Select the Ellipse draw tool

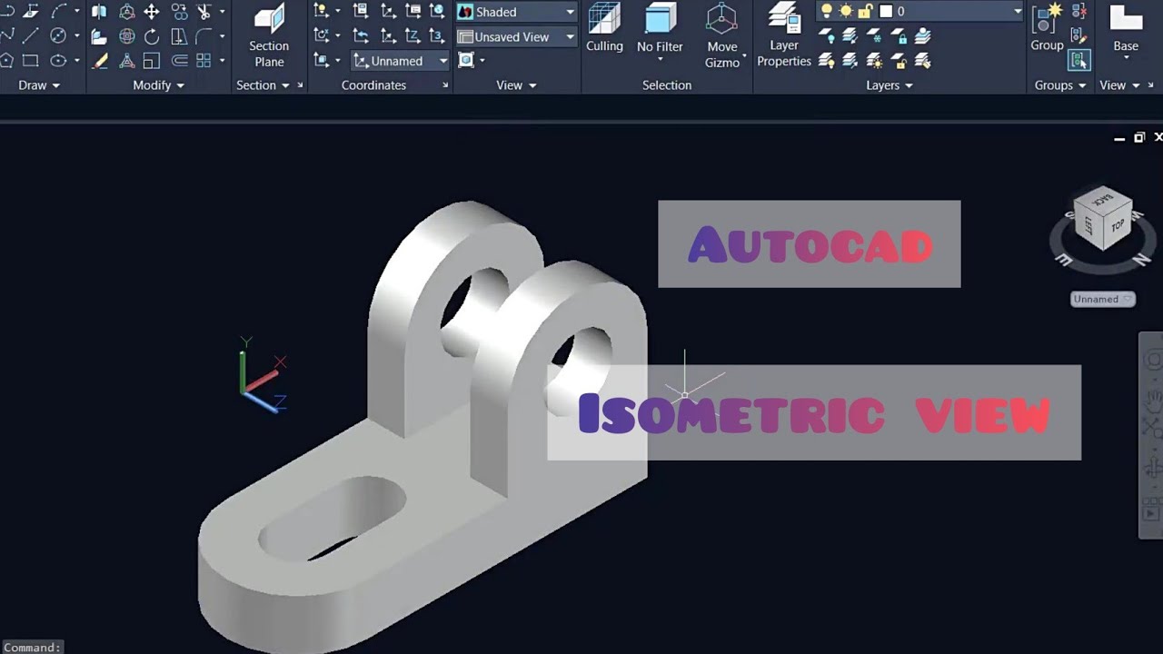[58, 61]
